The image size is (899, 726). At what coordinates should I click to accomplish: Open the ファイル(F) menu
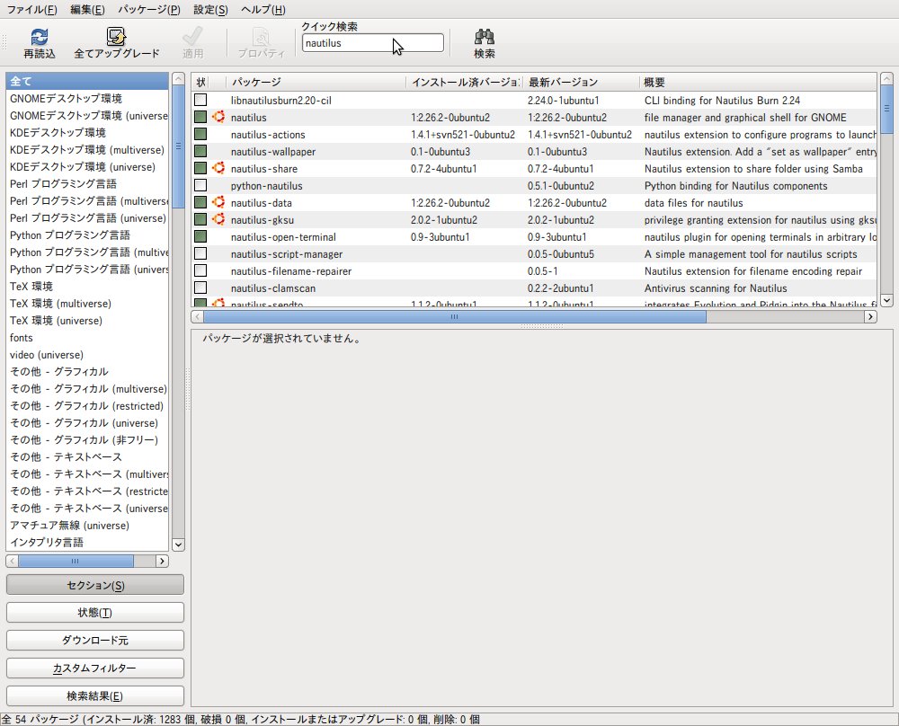coord(31,10)
